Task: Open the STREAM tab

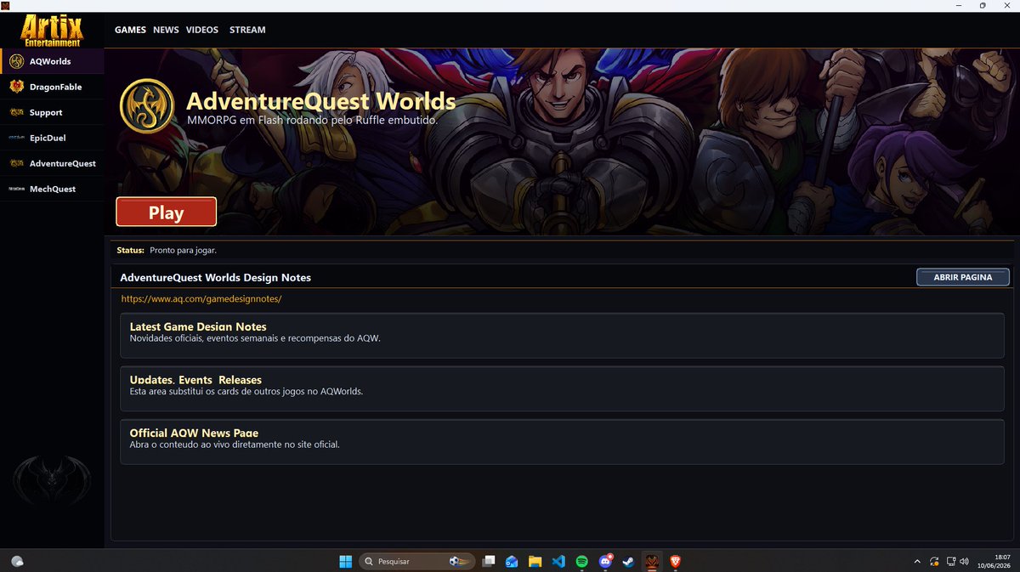Action: tap(247, 30)
